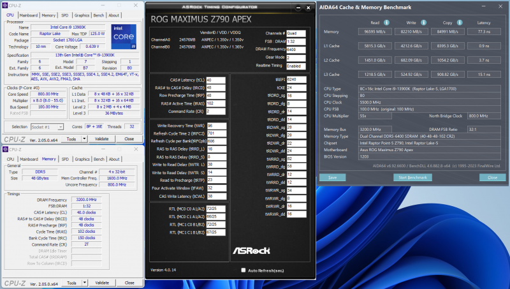Click the CPU-Z title bar icon of Memory window

(x=4, y=149)
